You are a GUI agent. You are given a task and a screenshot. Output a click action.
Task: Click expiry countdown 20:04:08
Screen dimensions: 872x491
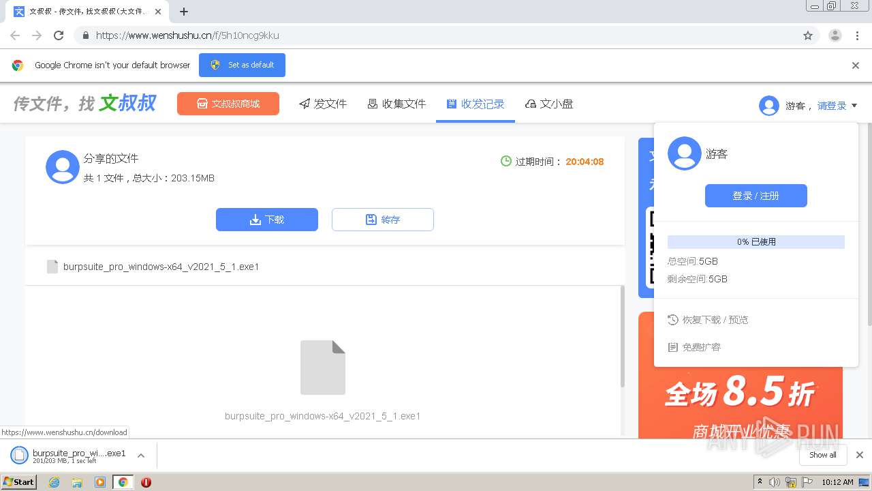click(x=585, y=162)
